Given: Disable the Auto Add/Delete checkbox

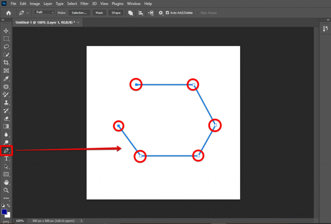Looking at the screenshot, I should tap(167, 13).
